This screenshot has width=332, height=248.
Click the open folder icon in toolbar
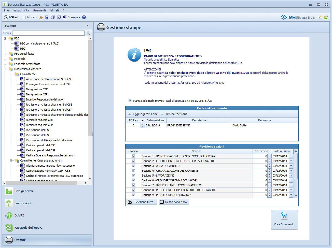(40, 17)
